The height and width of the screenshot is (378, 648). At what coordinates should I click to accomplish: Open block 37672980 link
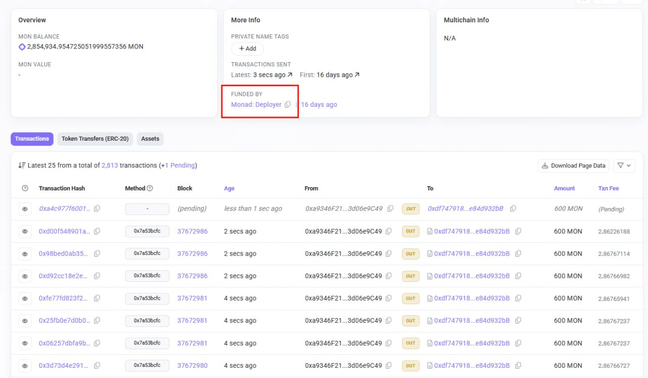coord(192,365)
